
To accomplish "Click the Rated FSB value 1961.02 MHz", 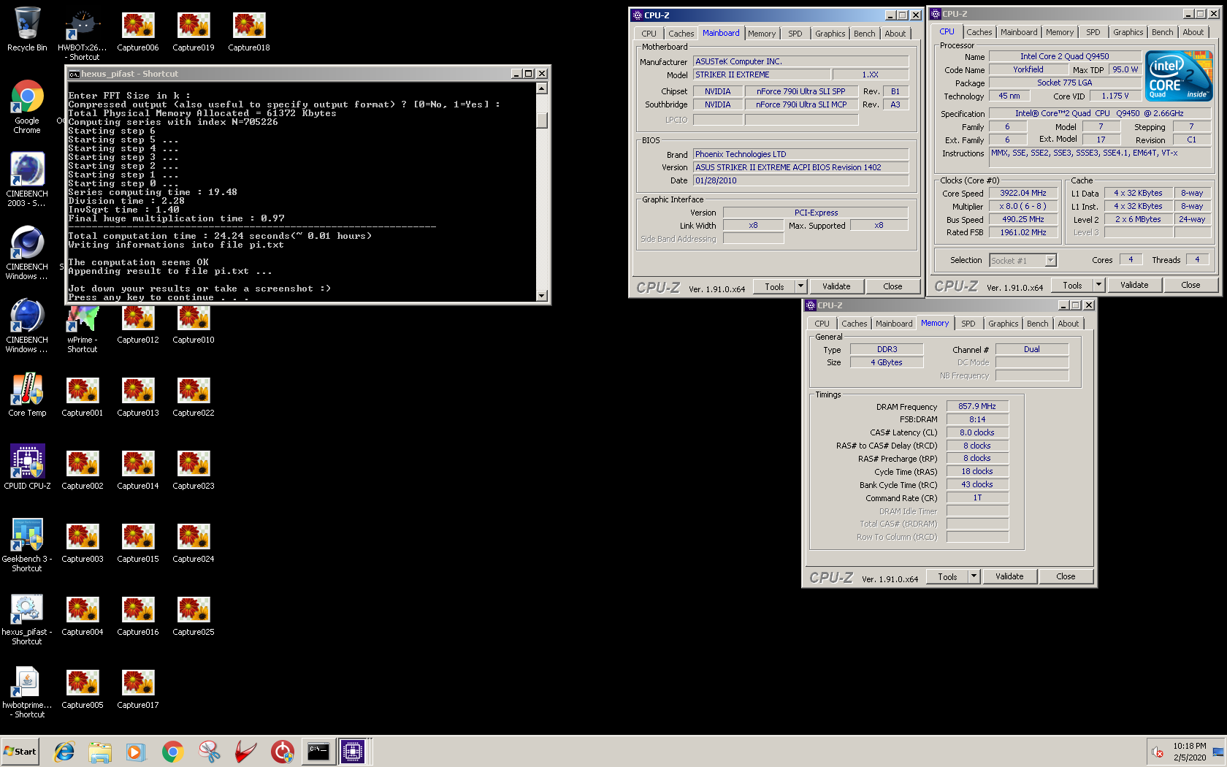I will [1022, 232].
